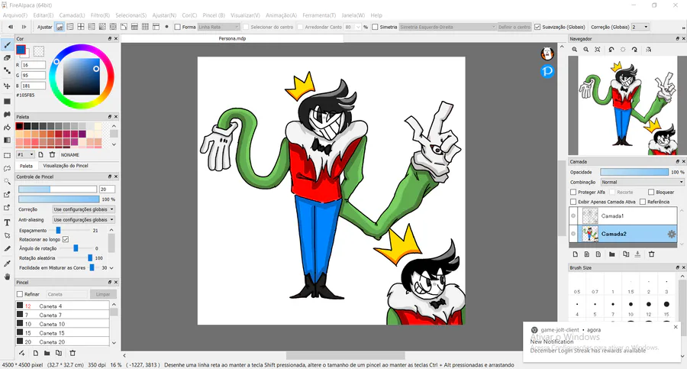Rotate view right in Navegador

tap(634, 50)
